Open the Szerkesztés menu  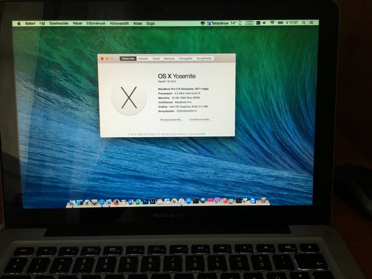tap(59, 23)
